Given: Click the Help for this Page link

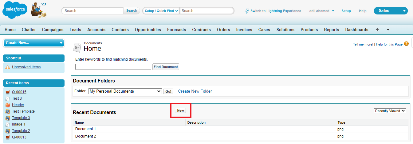Looking at the screenshot, I should (x=389, y=44).
